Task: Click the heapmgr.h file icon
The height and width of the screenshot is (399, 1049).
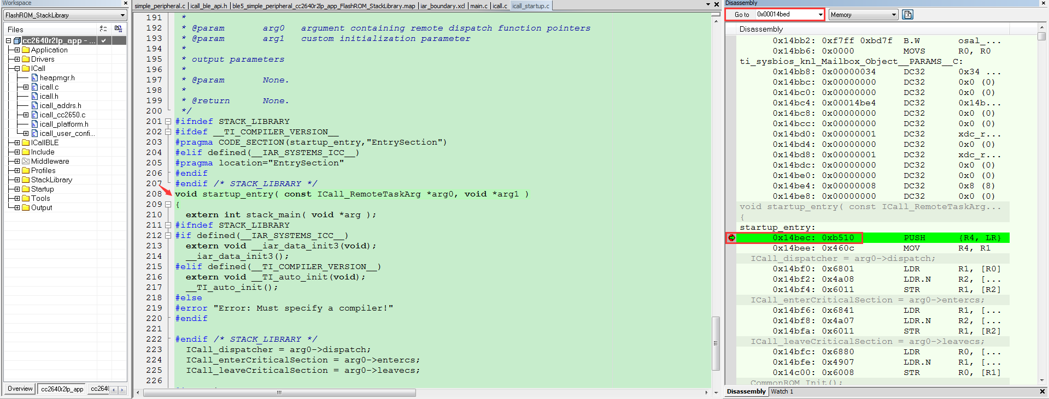Action: [35, 78]
